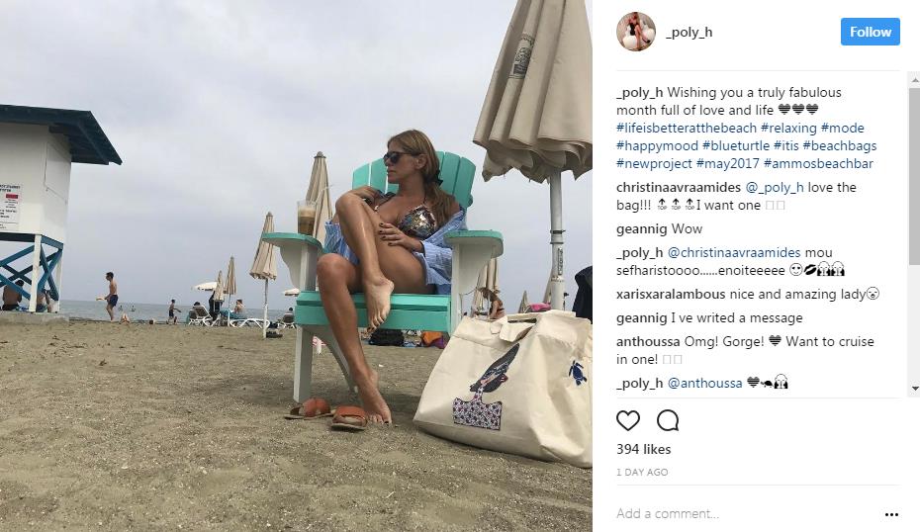Open the @anthoussa mention link
Screen dimensions: 920x532
point(704,383)
